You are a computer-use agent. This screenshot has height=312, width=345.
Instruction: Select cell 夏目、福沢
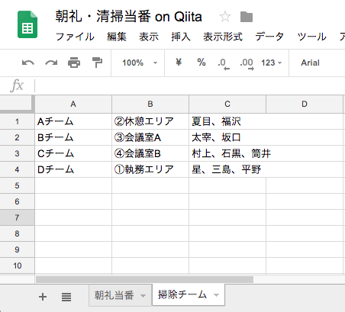point(227,121)
